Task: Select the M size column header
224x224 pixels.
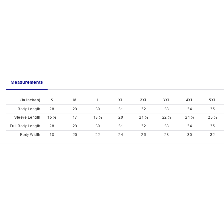Action: pos(75,100)
